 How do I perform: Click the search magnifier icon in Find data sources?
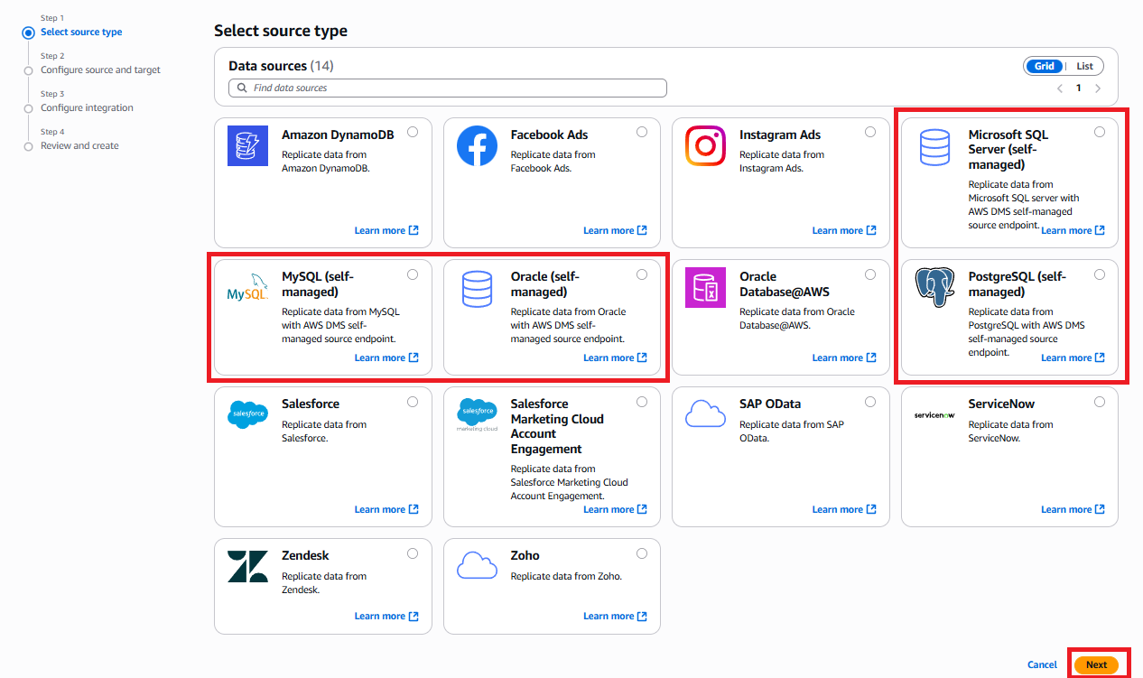[242, 88]
